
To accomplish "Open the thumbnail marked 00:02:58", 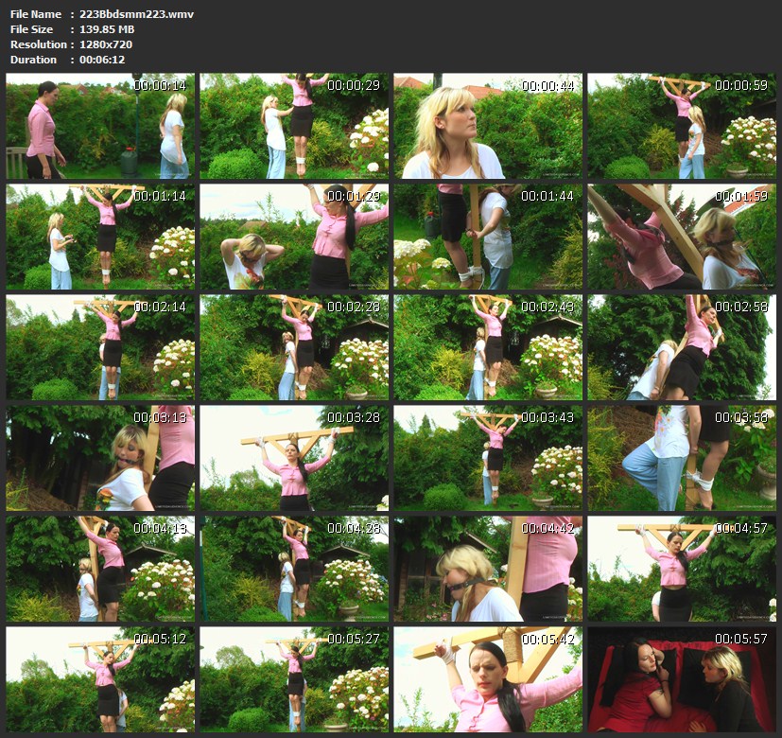I will pos(682,348).
